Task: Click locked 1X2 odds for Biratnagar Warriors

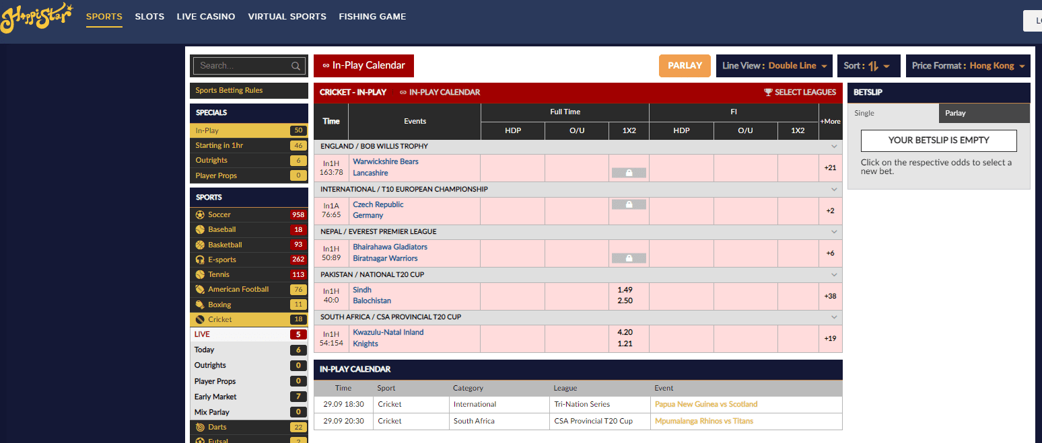Action: click(629, 258)
